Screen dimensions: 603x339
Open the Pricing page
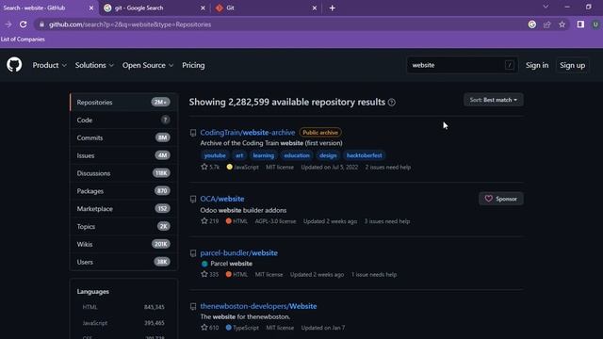(x=193, y=65)
